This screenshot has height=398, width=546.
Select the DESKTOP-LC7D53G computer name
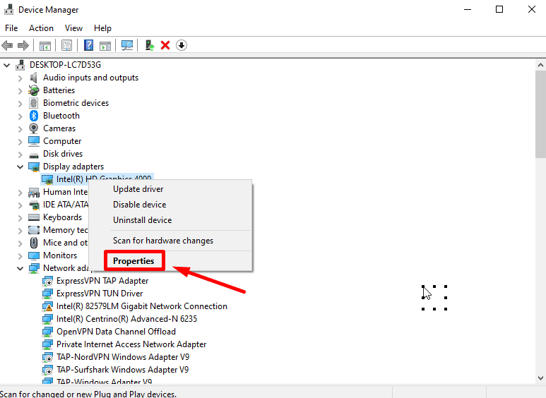click(65, 65)
